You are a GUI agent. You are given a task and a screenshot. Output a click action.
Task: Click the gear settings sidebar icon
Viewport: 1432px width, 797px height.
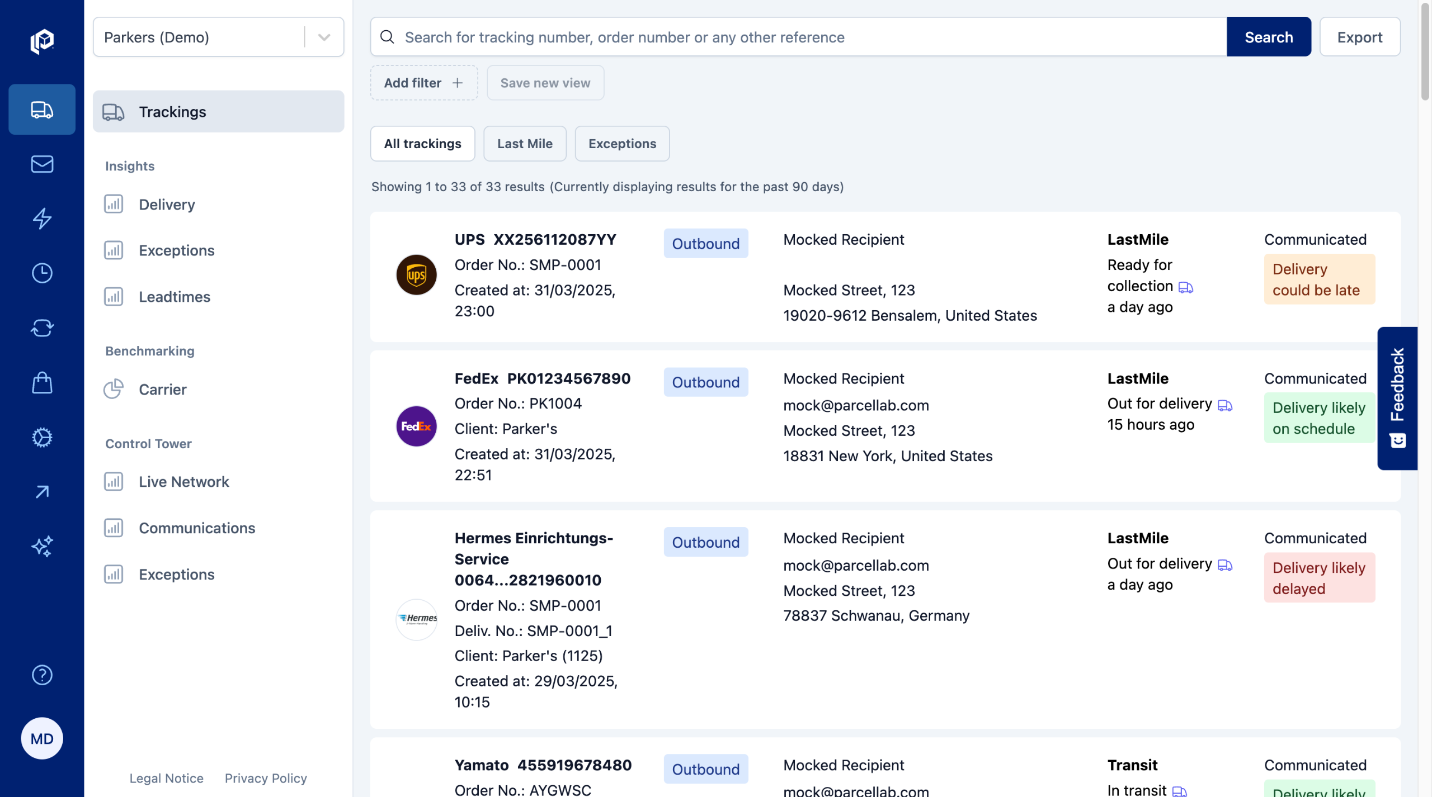coord(42,438)
